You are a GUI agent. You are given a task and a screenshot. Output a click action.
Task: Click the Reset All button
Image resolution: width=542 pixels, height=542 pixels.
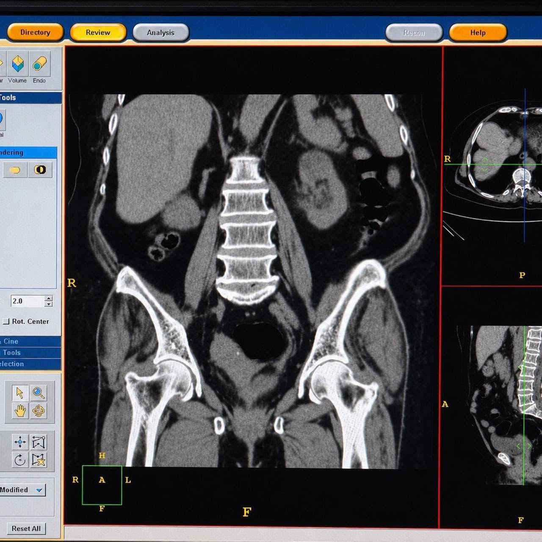pos(26,528)
